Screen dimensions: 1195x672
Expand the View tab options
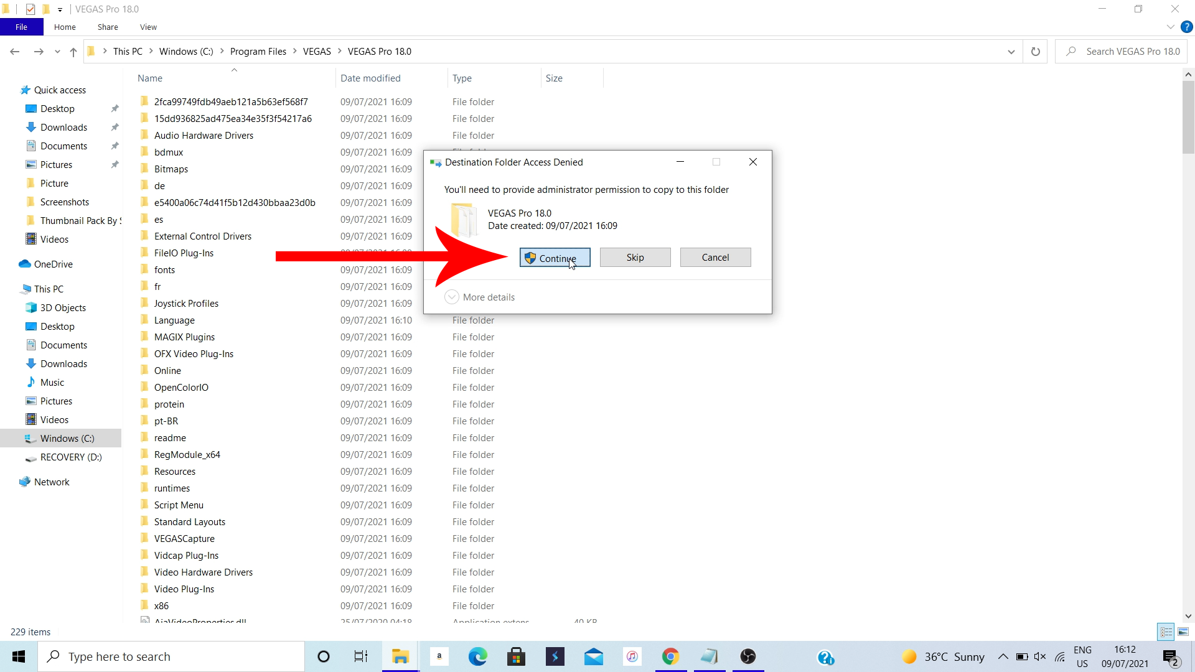point(149,27)
